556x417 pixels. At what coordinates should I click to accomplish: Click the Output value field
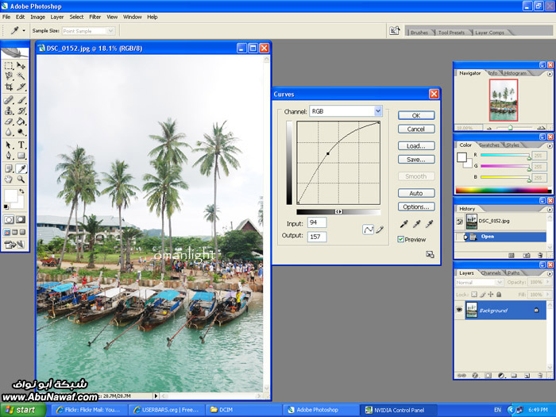click(317, 237)
